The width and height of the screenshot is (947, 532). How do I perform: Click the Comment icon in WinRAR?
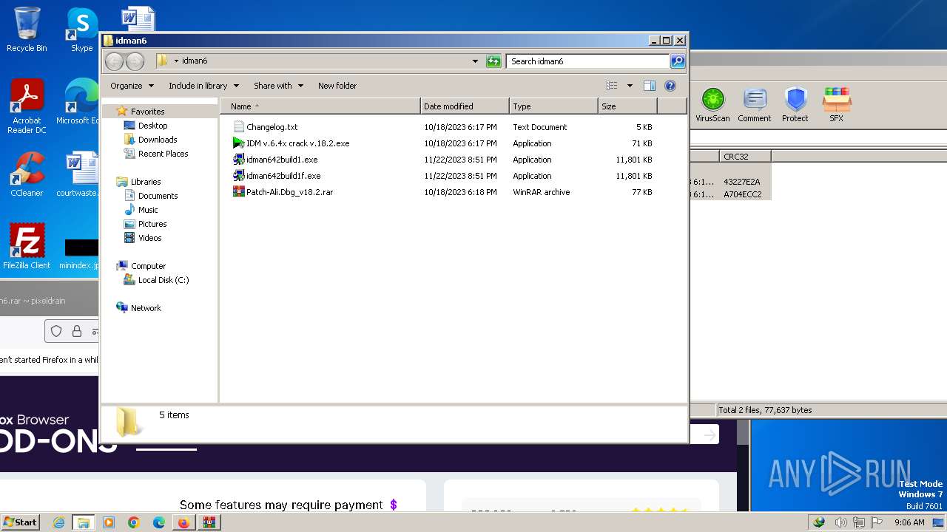point(754,104)
